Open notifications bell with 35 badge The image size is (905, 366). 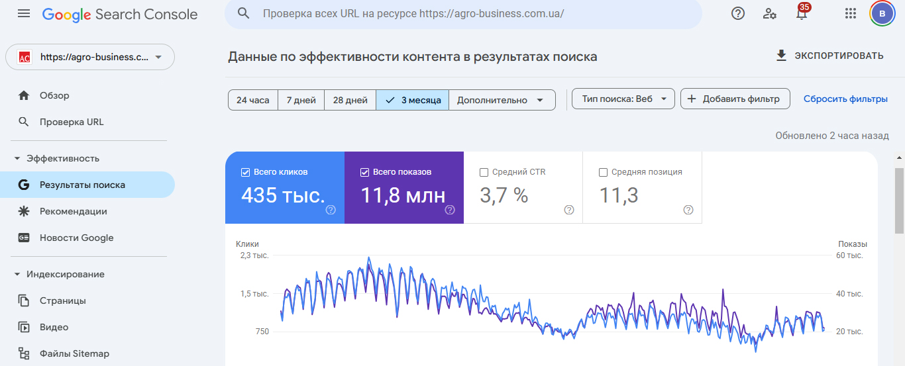[x=802, y=14]
